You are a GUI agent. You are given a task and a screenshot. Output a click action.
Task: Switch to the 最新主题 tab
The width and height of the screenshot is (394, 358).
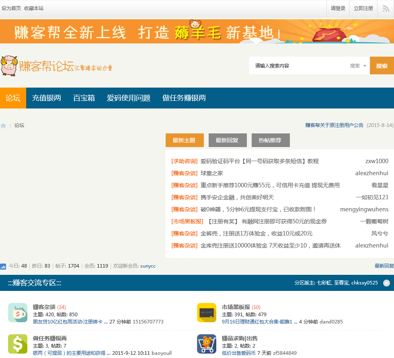185,140
